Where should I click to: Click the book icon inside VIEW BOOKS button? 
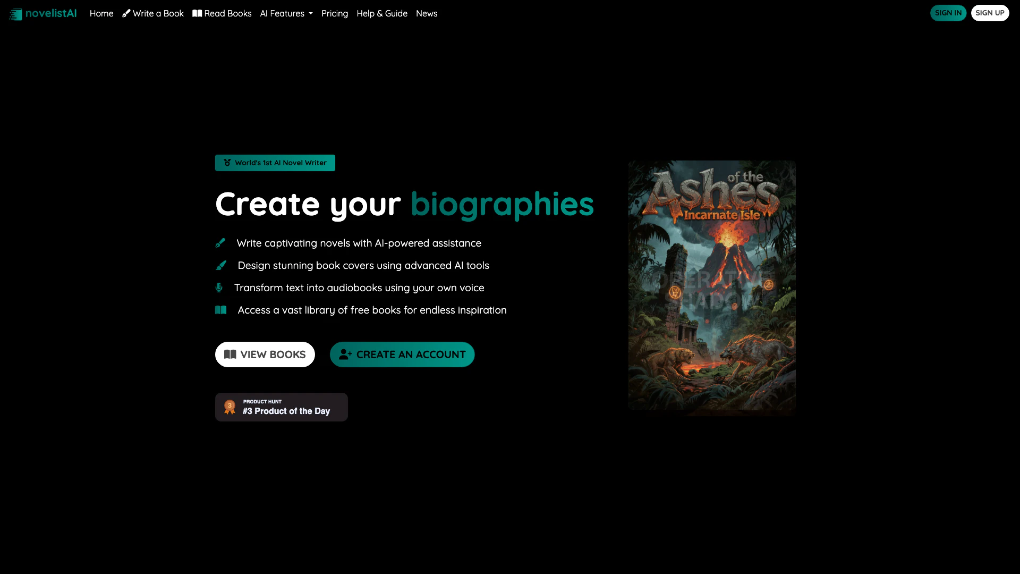[231, 354]
